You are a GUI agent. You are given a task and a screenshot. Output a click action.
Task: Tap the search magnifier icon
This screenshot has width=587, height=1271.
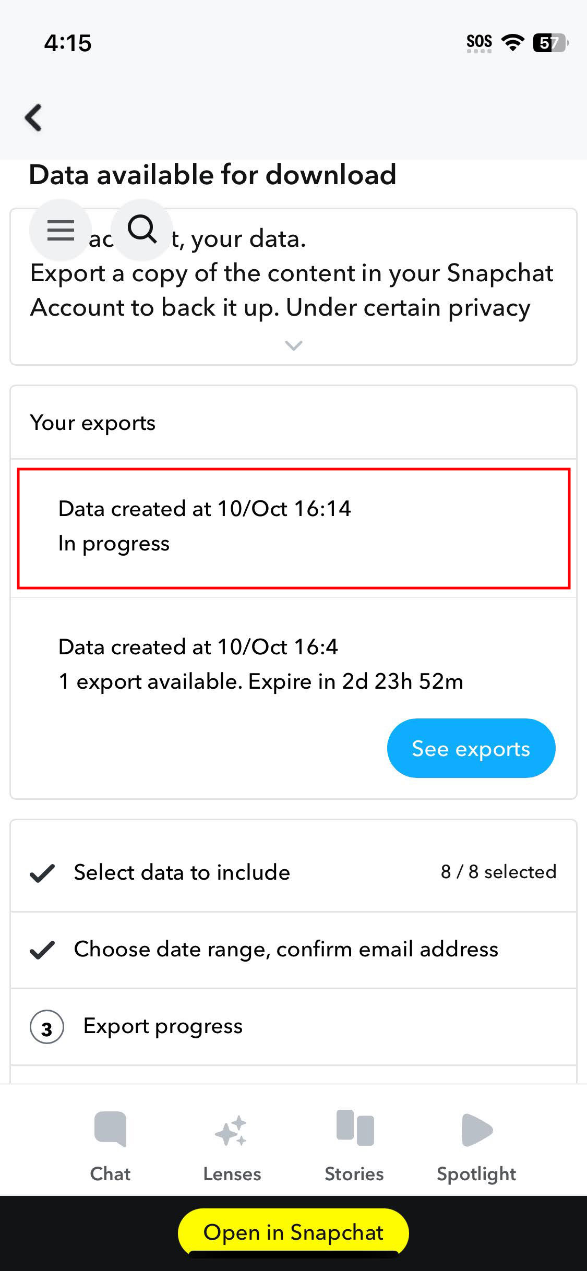coord(142,229)
